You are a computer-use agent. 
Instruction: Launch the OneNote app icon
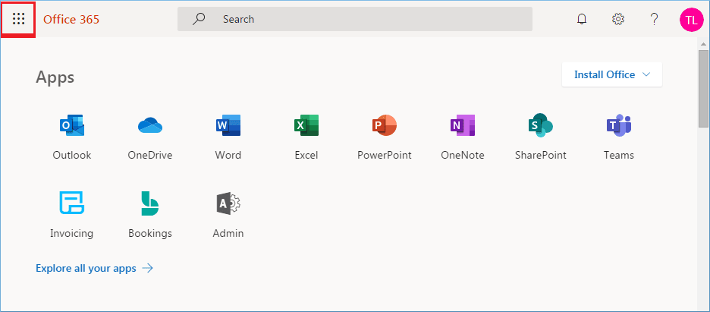tap(462, 125)
